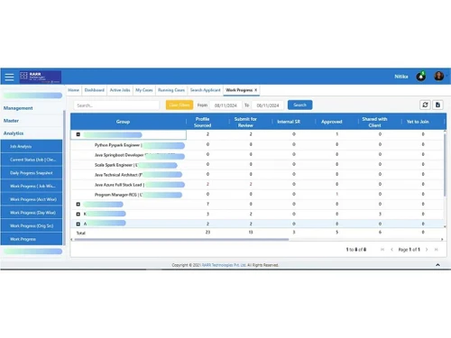Open the From date field
451x338 pixels.
225,105
